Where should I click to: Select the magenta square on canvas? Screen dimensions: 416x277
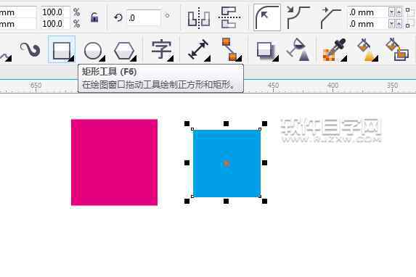[115, 162]
